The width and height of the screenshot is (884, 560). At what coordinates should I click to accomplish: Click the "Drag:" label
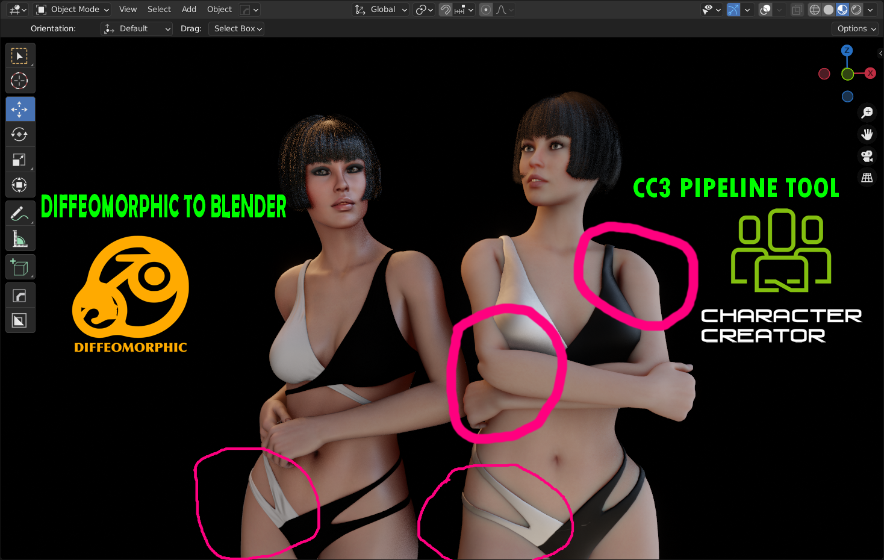pos(191,29)
